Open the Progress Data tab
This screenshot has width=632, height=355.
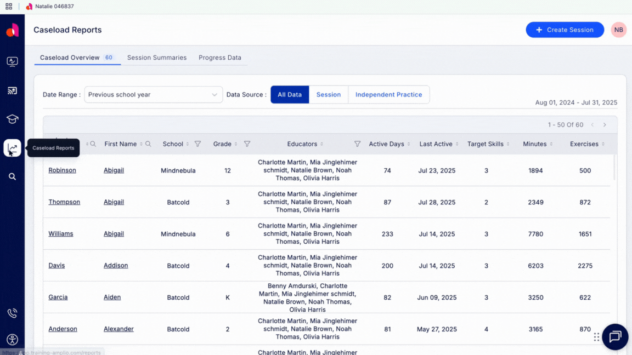pyautogui.click(x=219, y=57)
